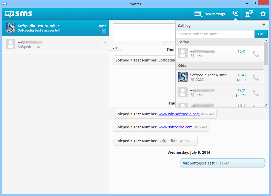Viewport: 271px width, 196px height.
Task: Click the avatar of the 12:21 call entry
Action: point(183,92)
